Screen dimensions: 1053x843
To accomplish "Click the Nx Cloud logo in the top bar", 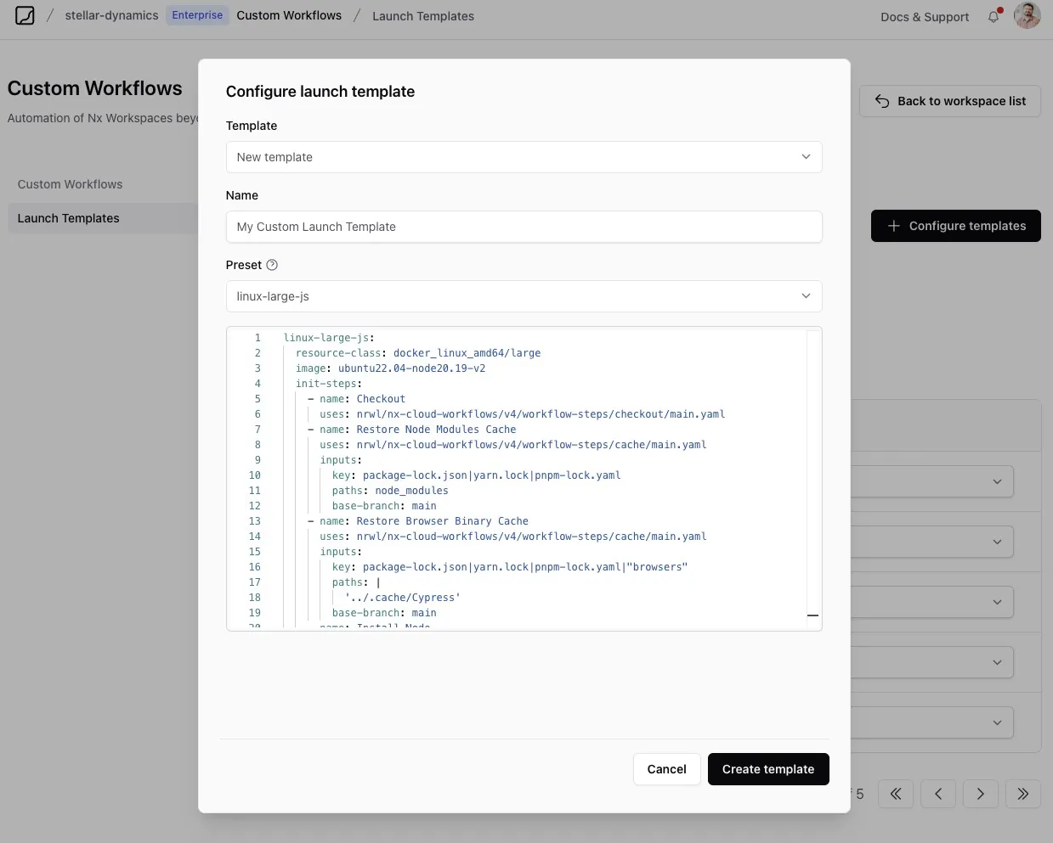I will coord(25,15).
